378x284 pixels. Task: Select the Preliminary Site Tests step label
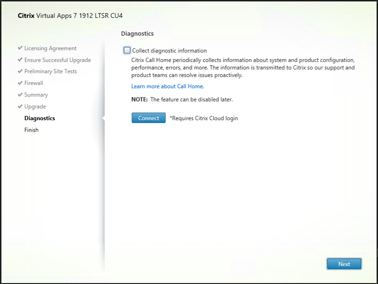tap(51, 71)
